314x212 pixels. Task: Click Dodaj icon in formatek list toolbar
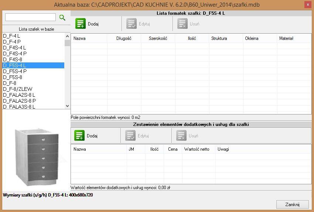[81, 24]
